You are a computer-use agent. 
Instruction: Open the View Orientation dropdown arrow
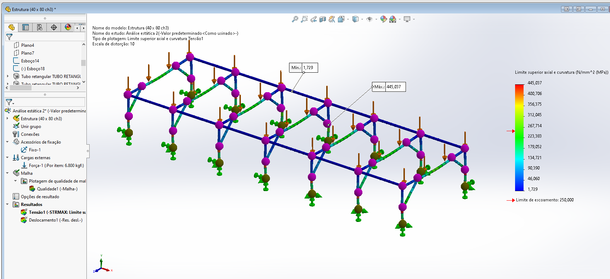click(348, 19)
